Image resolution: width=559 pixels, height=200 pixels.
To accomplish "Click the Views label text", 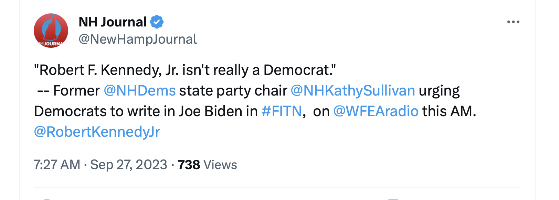I will pos(220,165).
